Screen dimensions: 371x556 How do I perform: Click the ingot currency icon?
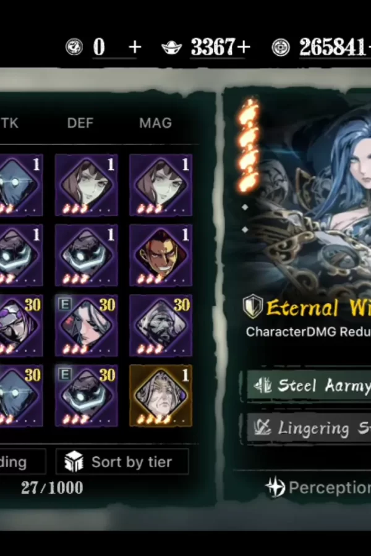tap(171, 47)
